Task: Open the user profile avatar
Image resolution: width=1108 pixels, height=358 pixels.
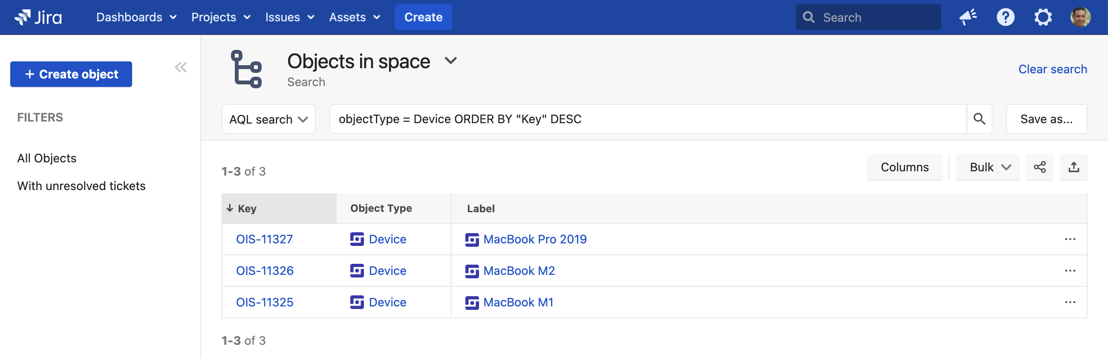Action: (1080, 17)
